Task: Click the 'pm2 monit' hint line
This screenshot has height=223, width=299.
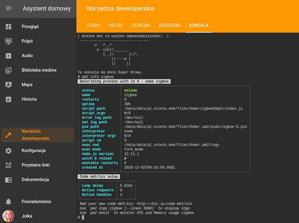Action: point(137,213)
